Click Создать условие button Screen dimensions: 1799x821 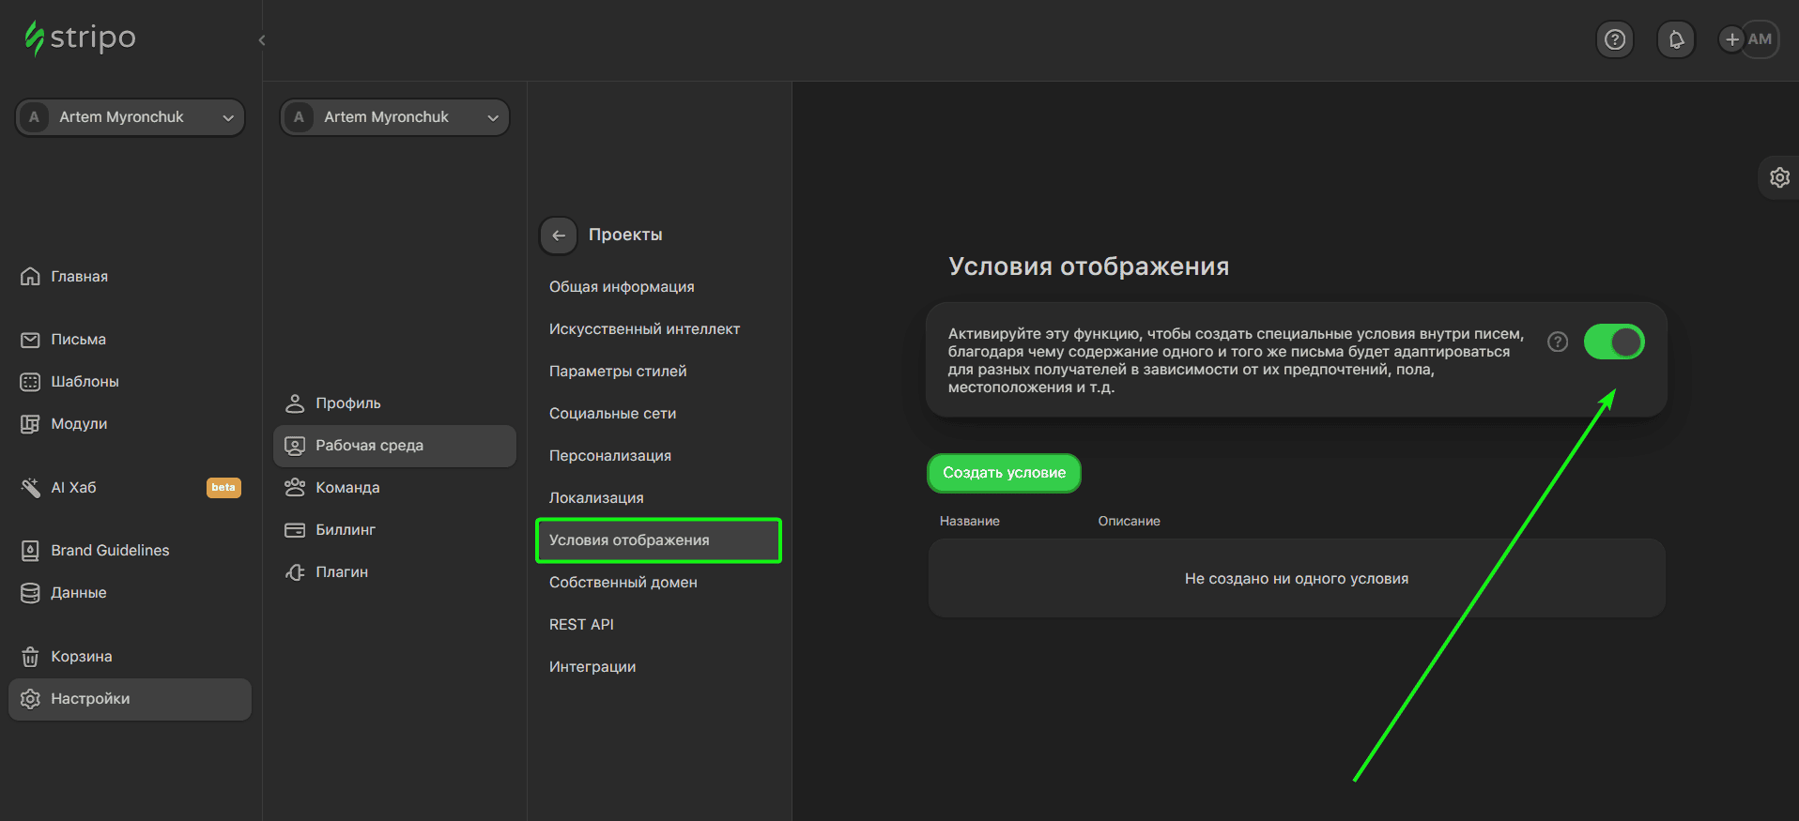tap(1004, 473)
